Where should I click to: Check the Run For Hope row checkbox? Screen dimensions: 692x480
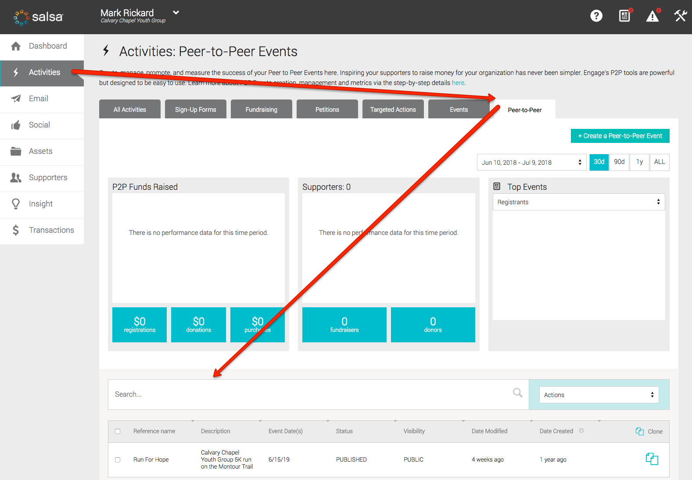click(118, 460)
